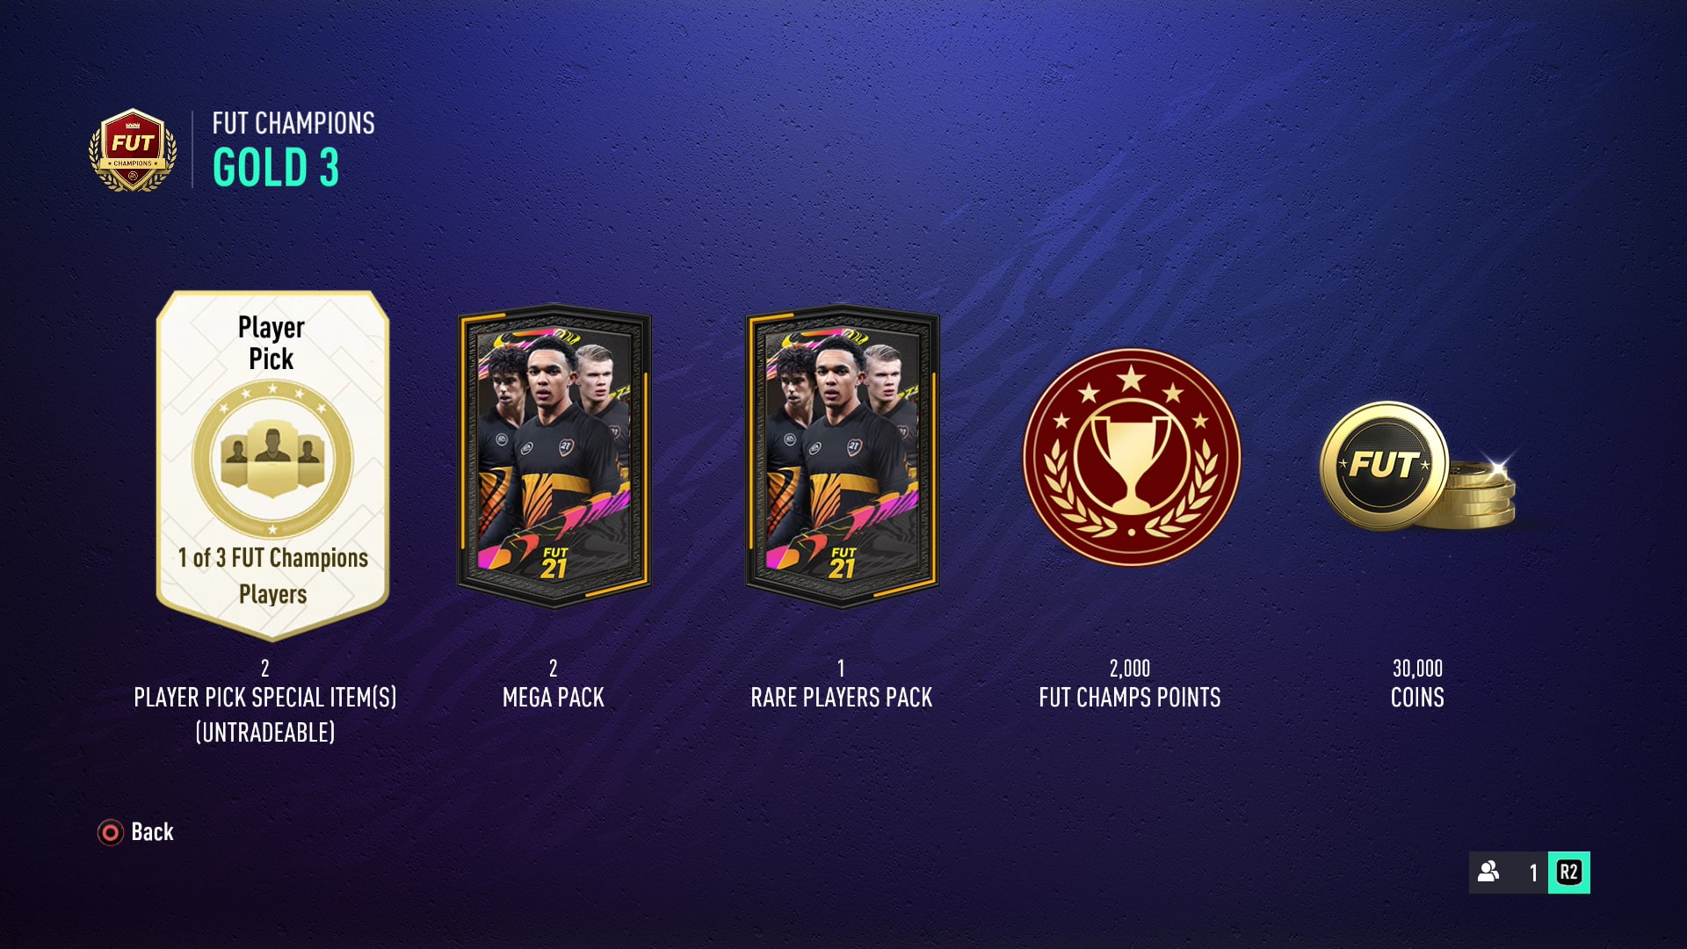Click the red trophy FUT Champs Points icon

1131,457
